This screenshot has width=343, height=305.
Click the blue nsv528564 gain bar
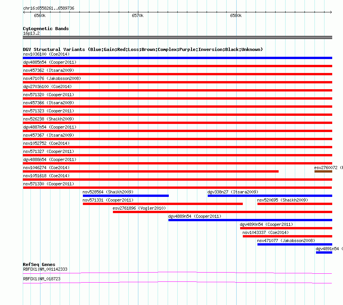(x=126, y=196)
